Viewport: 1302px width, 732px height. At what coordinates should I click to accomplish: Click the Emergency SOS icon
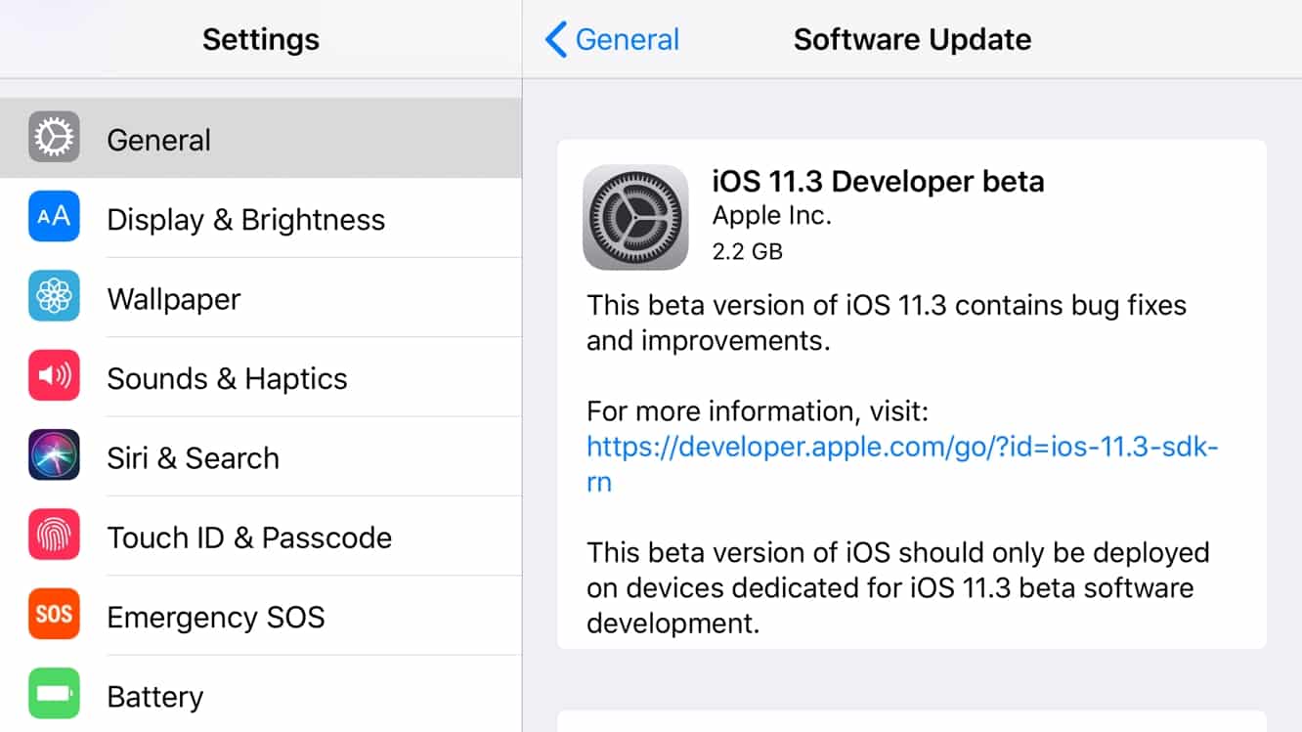(53, 616)
